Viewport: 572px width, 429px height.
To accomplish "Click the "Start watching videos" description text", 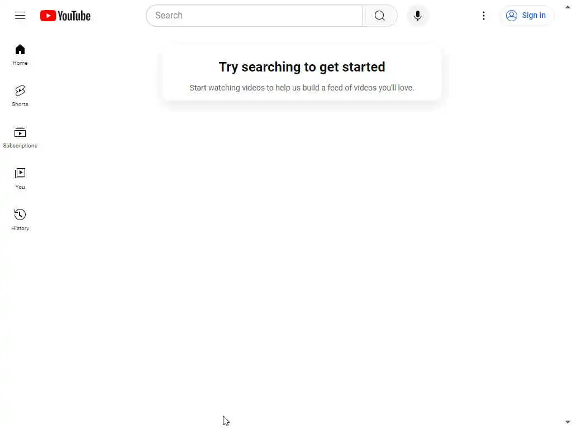I will 302,88.
